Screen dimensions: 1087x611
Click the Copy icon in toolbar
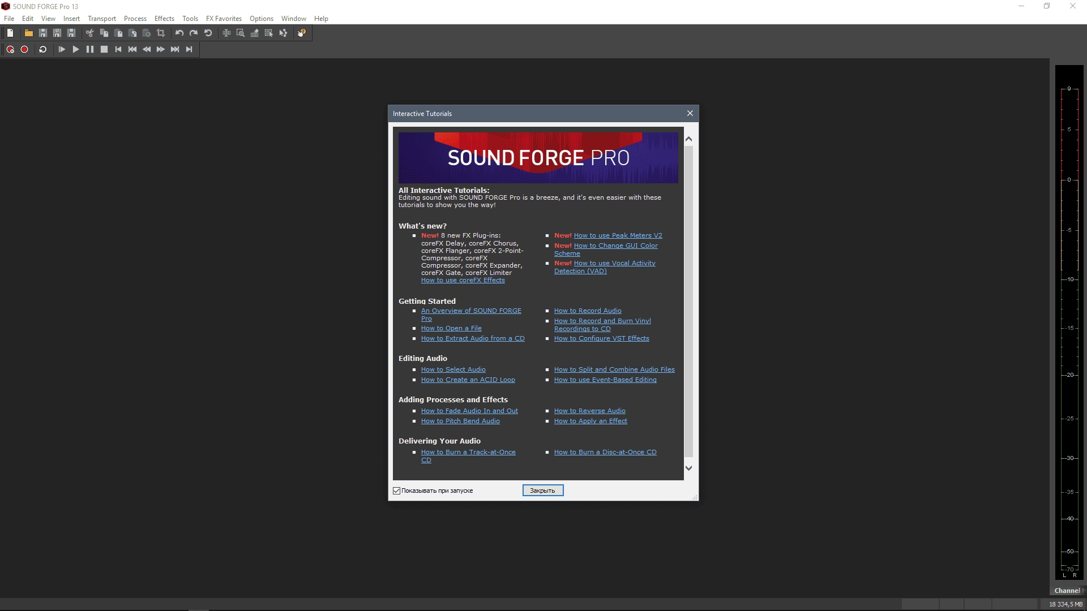(x=104, y=33)
